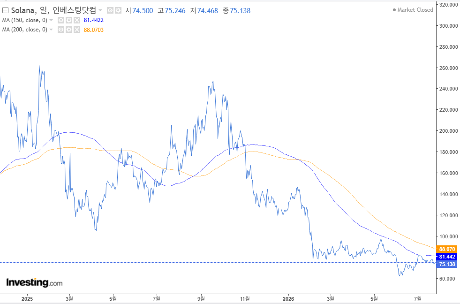Click the 300.000 price scale label
The width and height of the screenshot is (460, 304).
coord(448,26)
